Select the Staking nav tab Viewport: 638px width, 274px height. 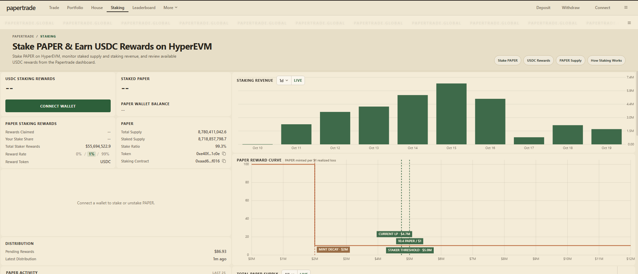(117, 8)
